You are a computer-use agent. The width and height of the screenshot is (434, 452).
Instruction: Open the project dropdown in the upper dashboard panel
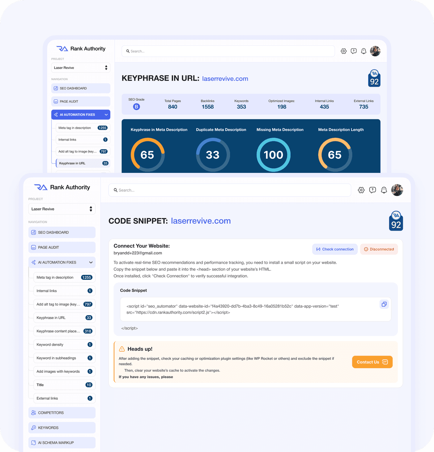[x=81, y=68]
